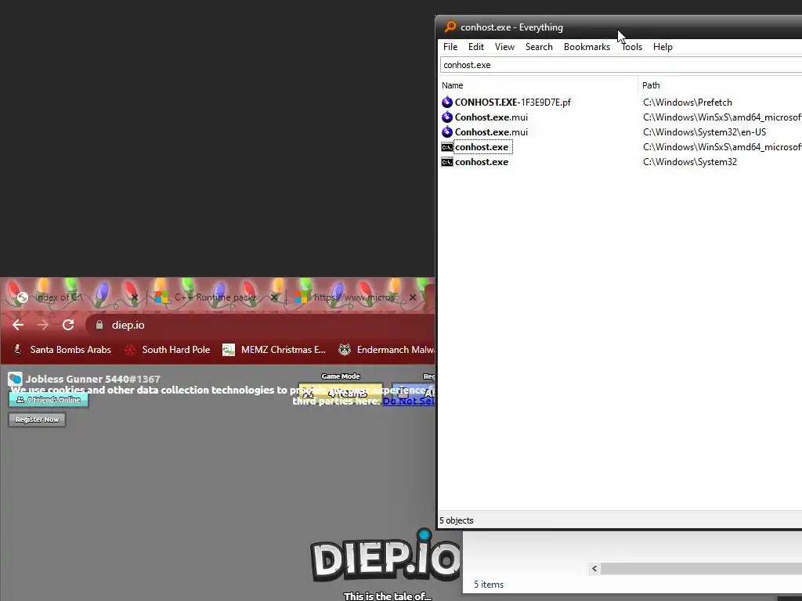Sort results by the Name column header
802x601 pixels.
tap(538, 85)
